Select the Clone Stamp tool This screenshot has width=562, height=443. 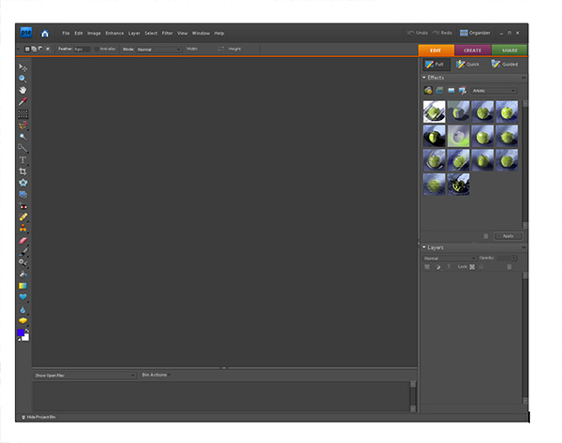[x=22, y=229]
